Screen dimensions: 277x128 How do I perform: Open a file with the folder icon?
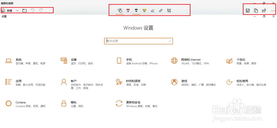click(25, 10)
